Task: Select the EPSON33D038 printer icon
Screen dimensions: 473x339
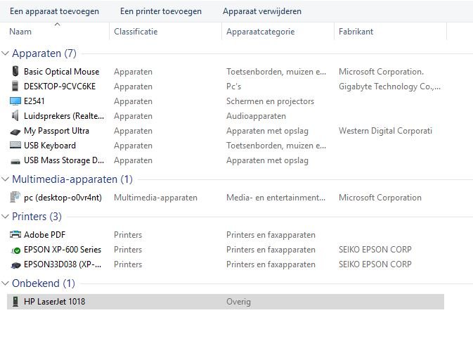Action: 15,264
